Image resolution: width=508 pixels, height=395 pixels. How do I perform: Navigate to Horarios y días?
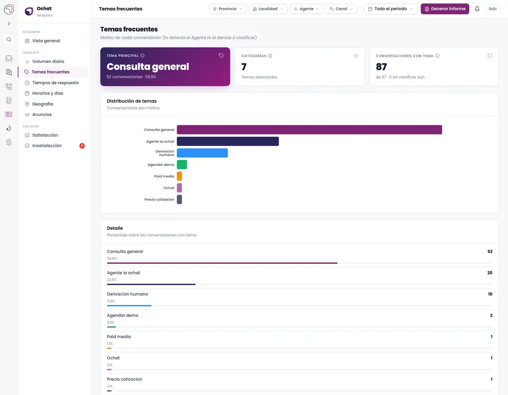coord(53,93)
